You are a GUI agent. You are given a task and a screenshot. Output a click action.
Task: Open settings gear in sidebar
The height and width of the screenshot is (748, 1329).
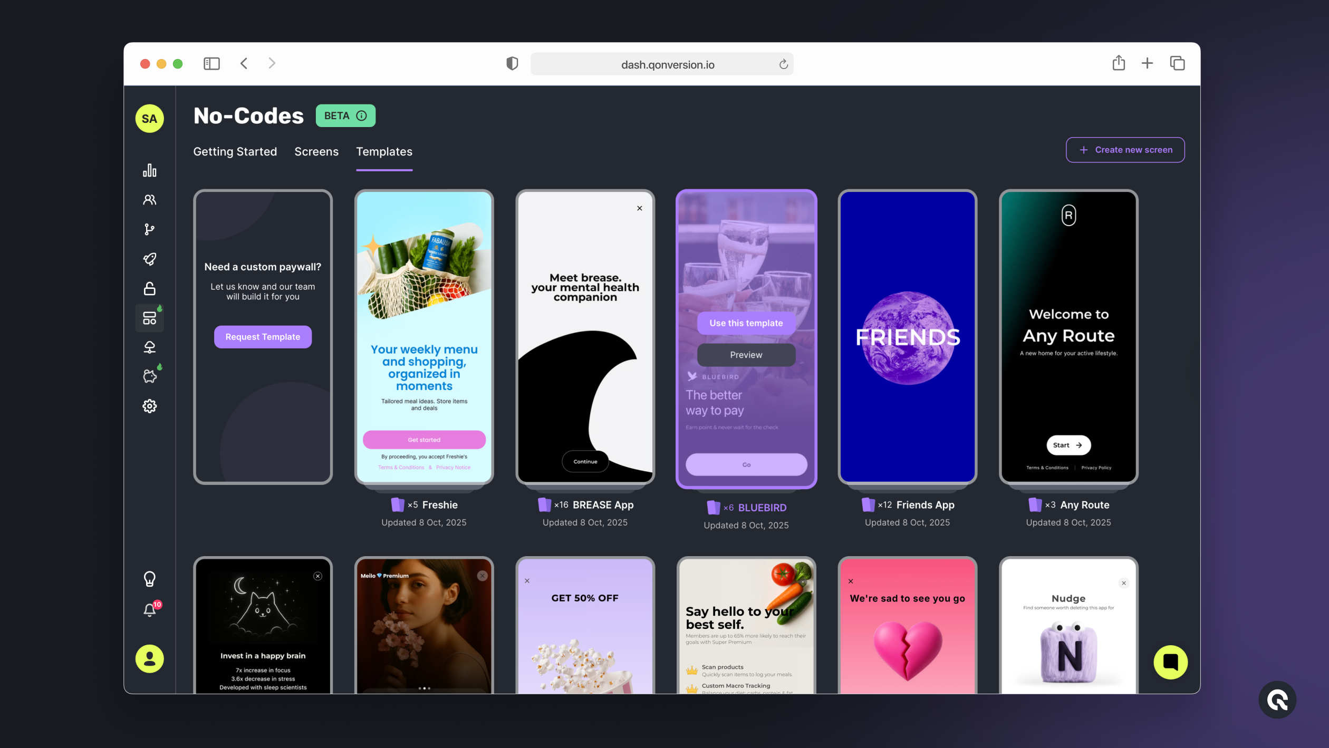149,406
